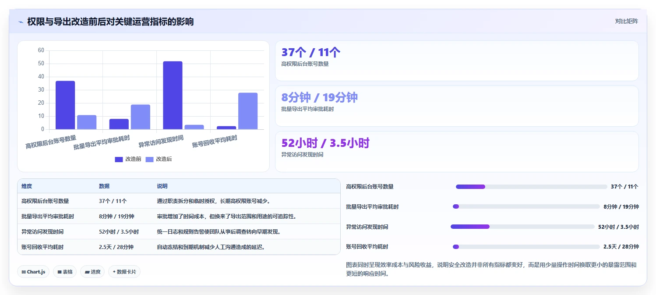Click the 进度 tag chip
656x295 pixels.
tap(92, 272)
